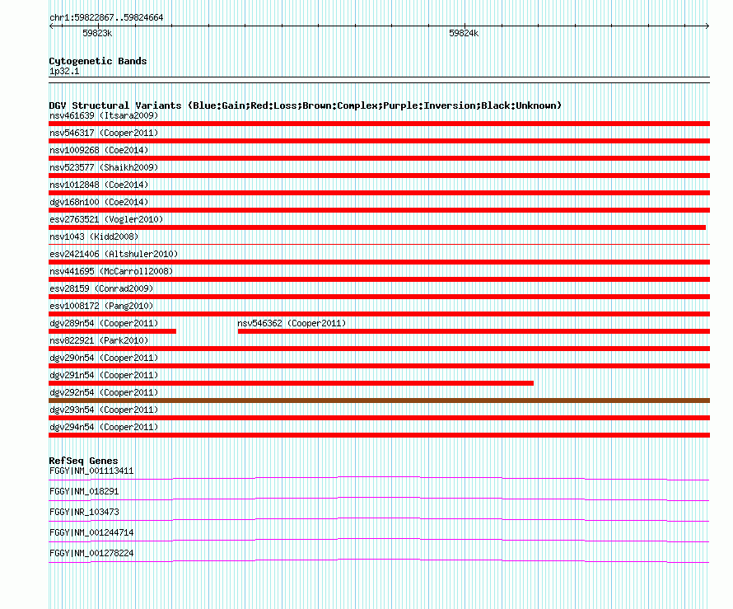Open variant nsv822921 (Park2010)
This screenshot has height=609, width=733.
99,340
